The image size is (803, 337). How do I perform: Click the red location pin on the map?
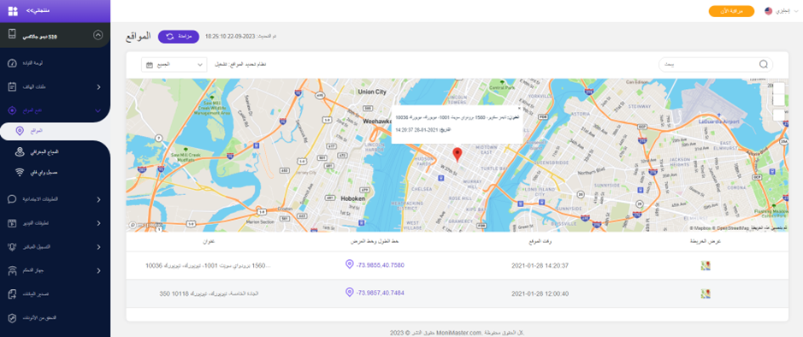458,154
